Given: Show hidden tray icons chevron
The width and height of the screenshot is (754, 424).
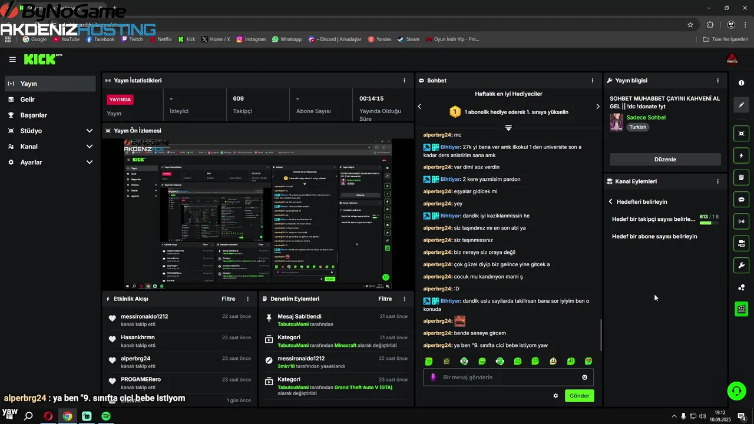Looking at the screenshot, I should click(x=674, y=416).
